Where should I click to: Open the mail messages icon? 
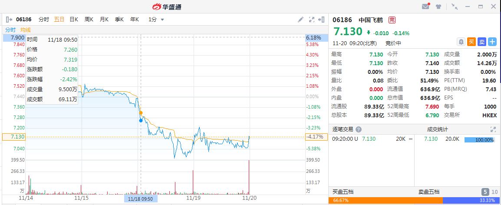[426, 7]
